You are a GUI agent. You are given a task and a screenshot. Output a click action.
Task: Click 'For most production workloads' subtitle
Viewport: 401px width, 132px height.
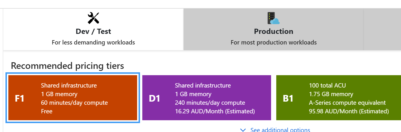pyautogui.click(x=273, y=42)
